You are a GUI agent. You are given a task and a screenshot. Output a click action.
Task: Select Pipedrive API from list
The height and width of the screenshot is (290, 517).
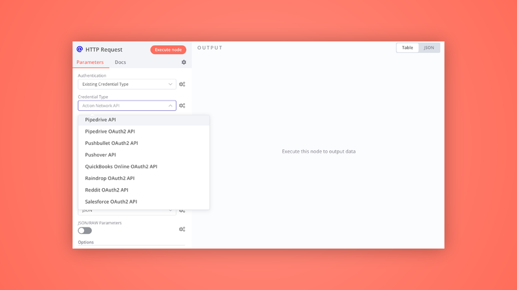143,120
